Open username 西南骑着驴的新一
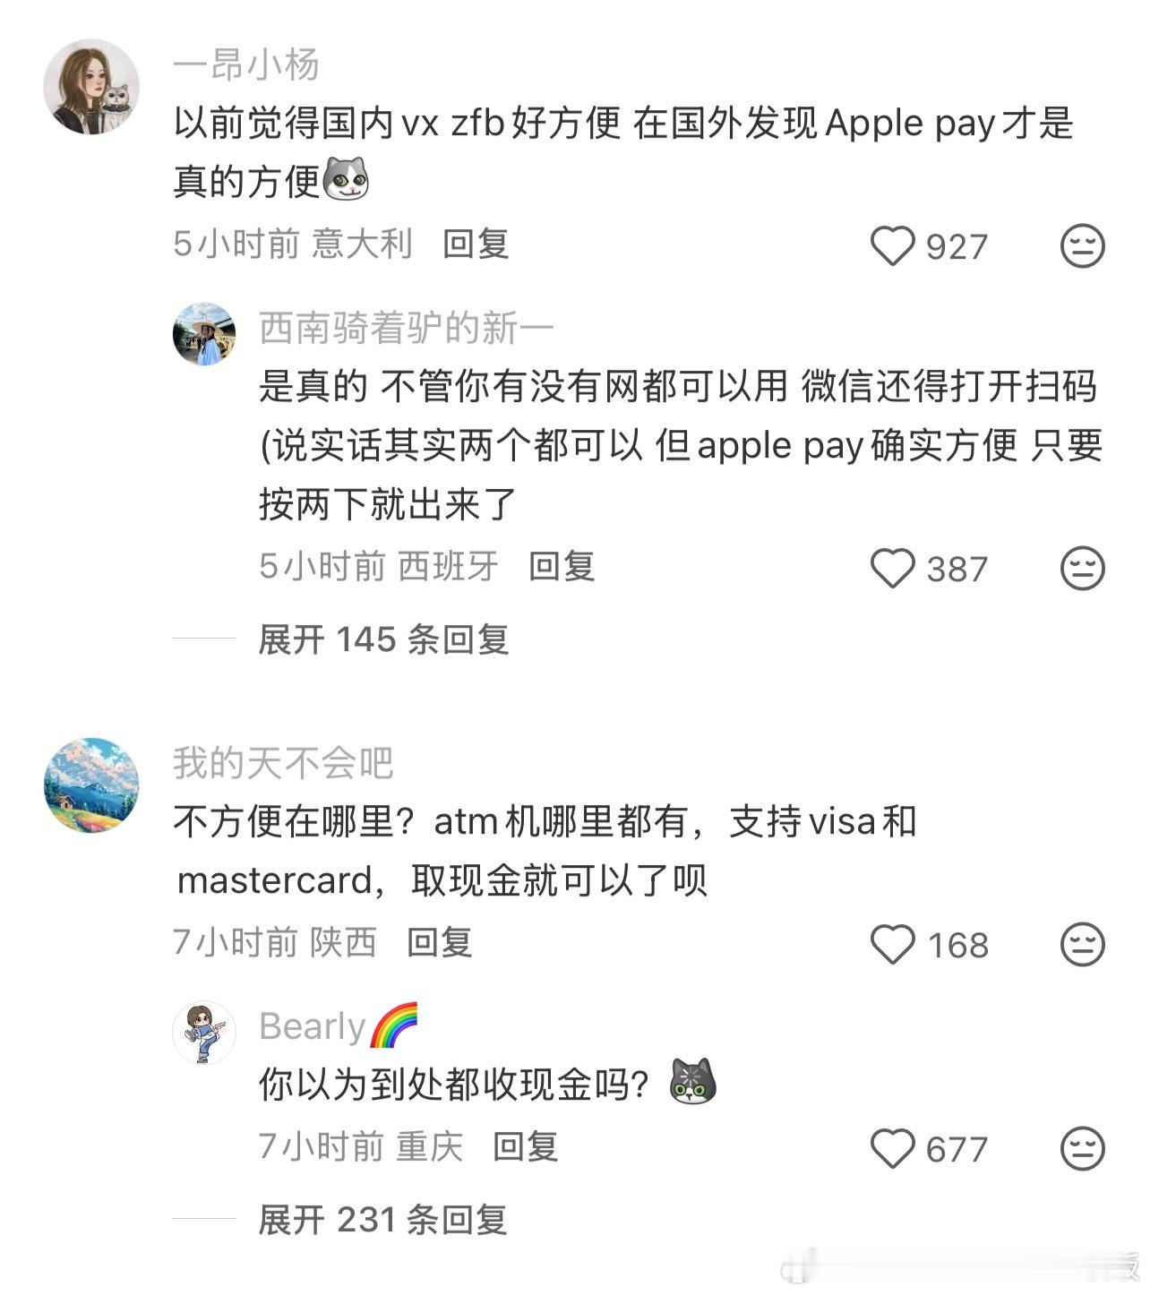Screen dimensions: 1150x1295 tap(407, 329)
